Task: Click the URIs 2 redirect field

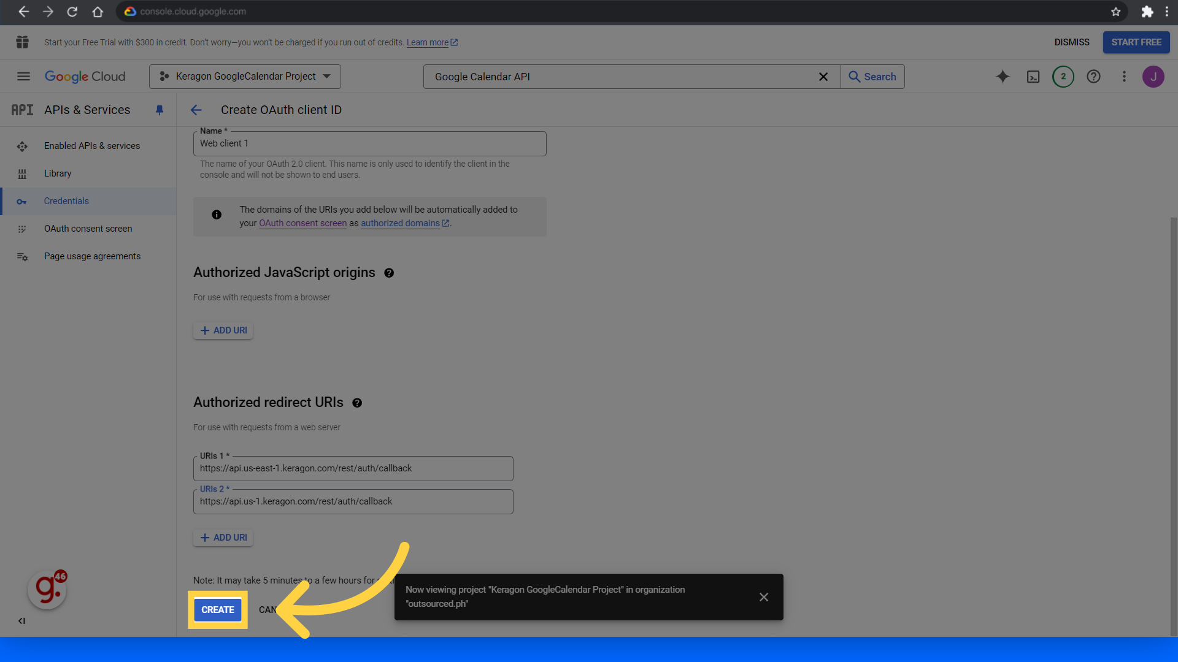Action: [353, 501]
